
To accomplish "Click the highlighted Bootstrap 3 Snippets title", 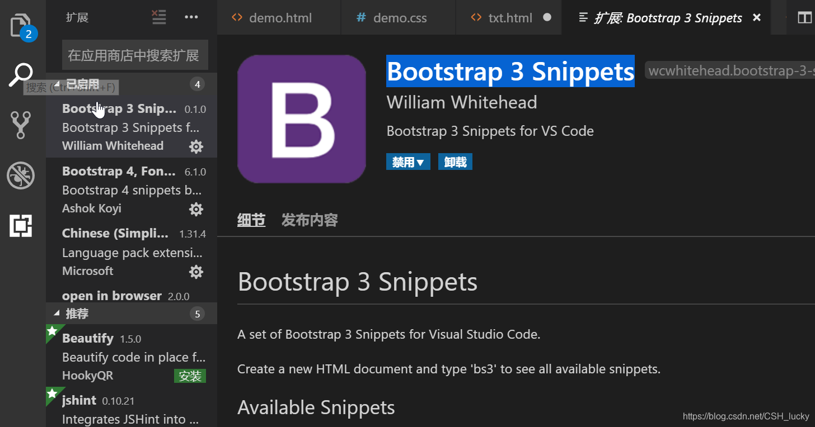I will point(510,71).
